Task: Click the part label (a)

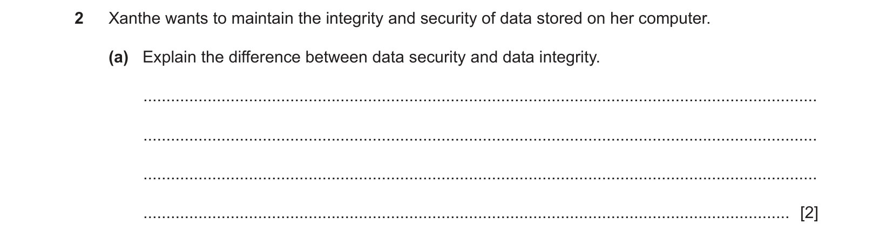Action: point(118,58)
